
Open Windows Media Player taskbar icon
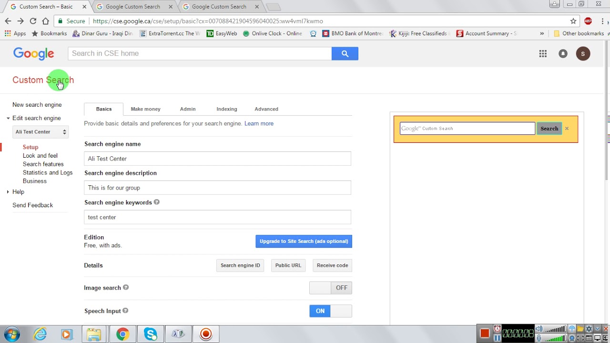(66, 334)
